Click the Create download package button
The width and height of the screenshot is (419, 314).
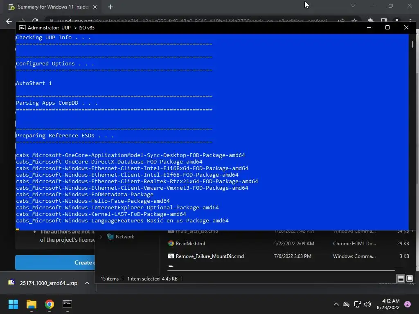pos(55,262)
